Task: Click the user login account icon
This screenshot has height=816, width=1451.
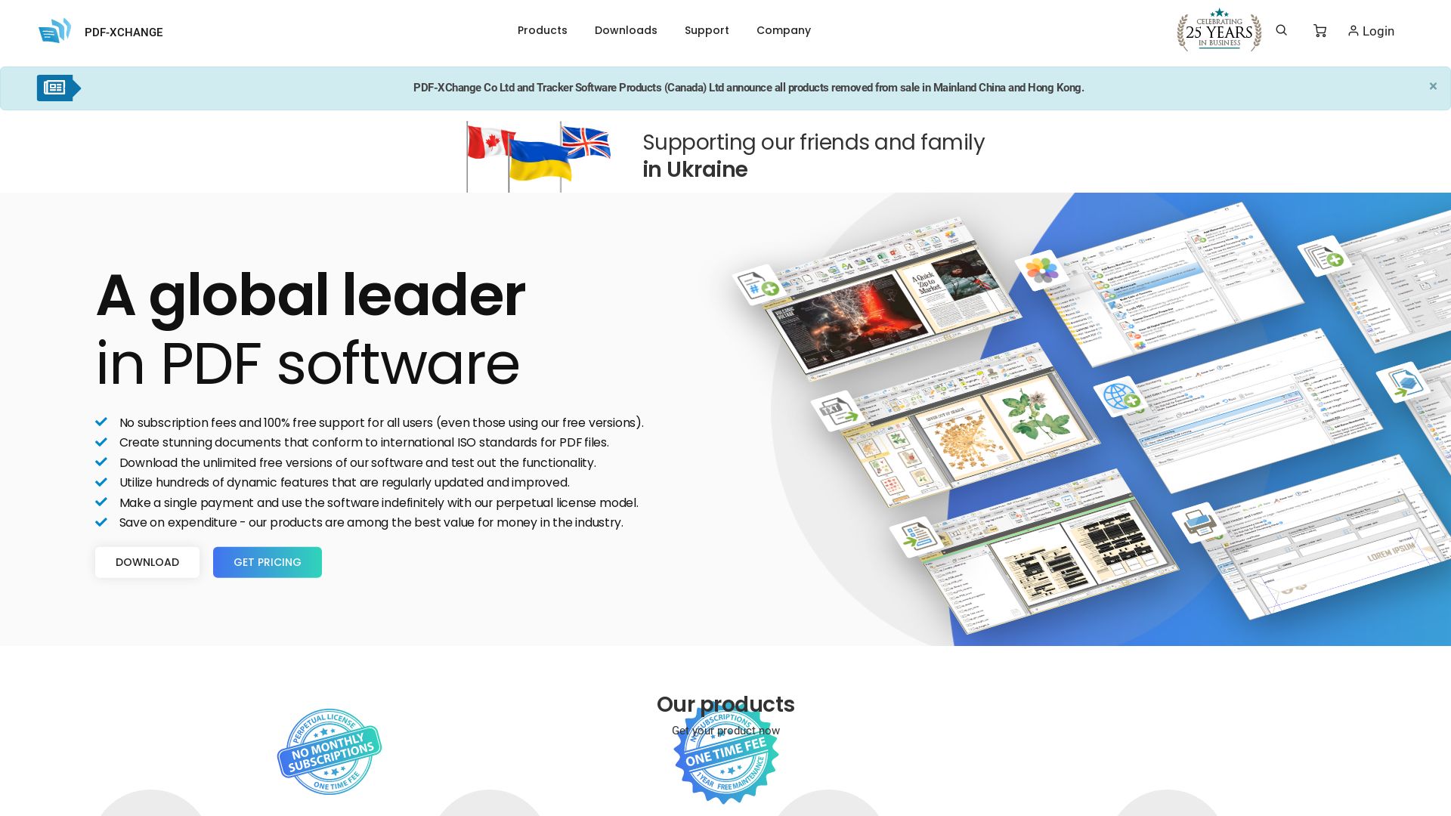Action: click(x=1354, y=31)
